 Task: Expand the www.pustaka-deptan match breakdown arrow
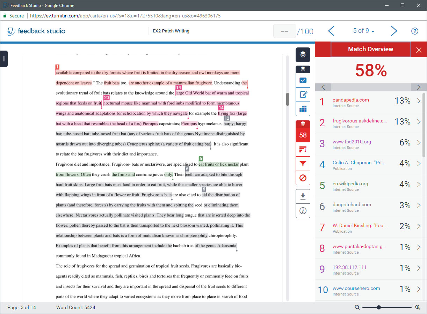tap(419, 247)
